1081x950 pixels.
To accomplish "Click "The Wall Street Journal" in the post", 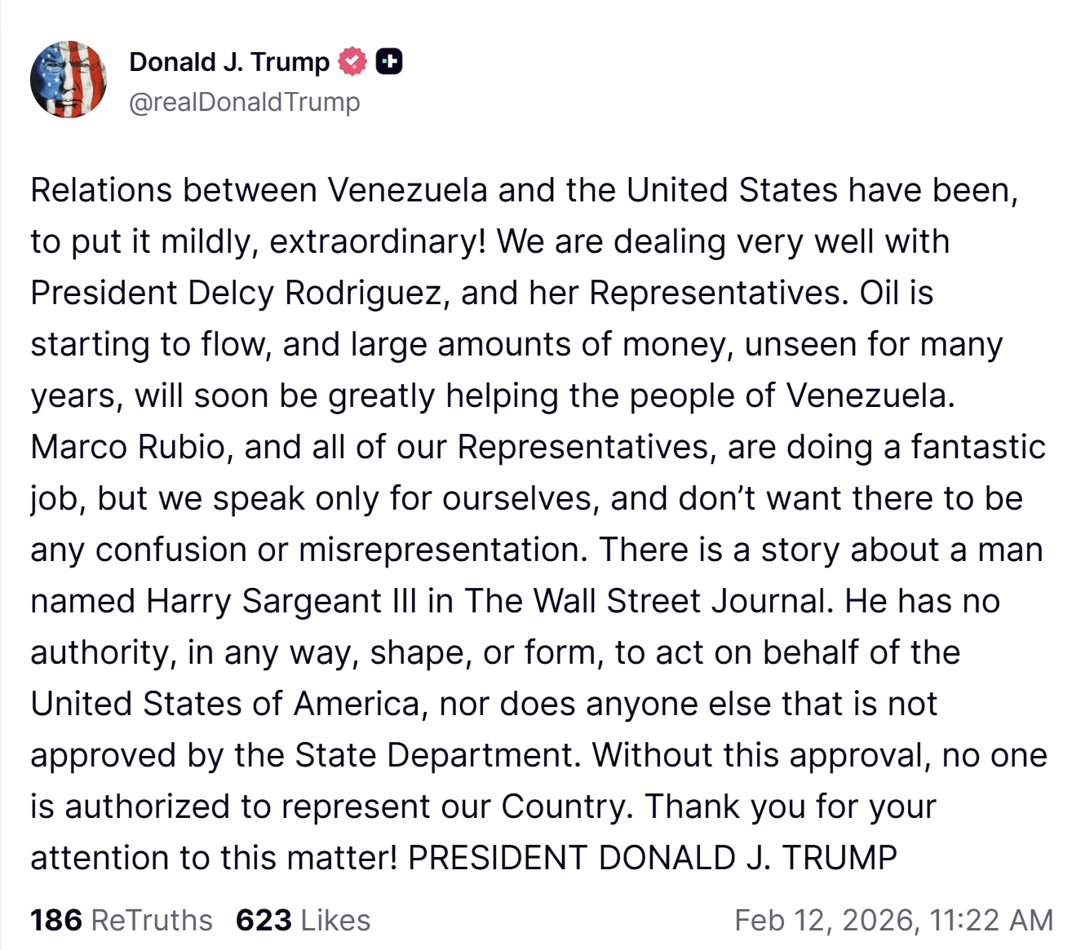I will point(649,601).
